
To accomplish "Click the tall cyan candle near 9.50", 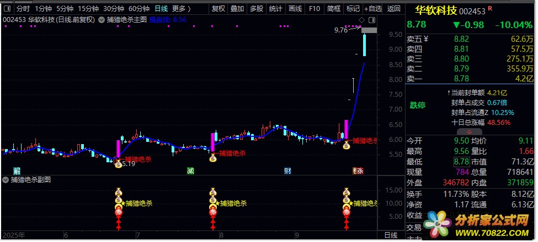I will [364, 45].
